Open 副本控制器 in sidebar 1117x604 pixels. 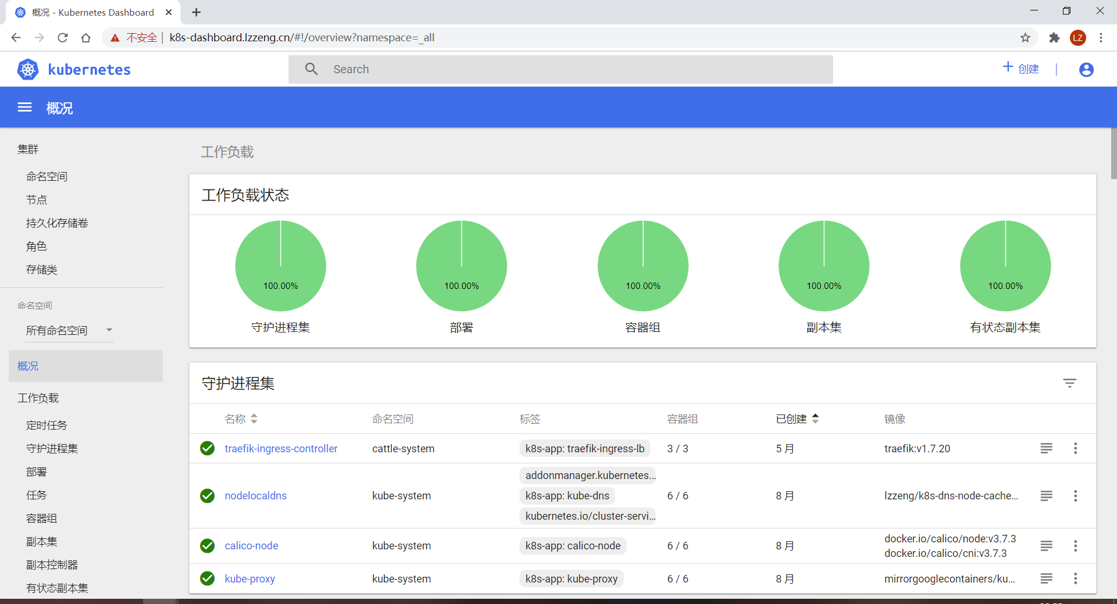coord(52,564)
